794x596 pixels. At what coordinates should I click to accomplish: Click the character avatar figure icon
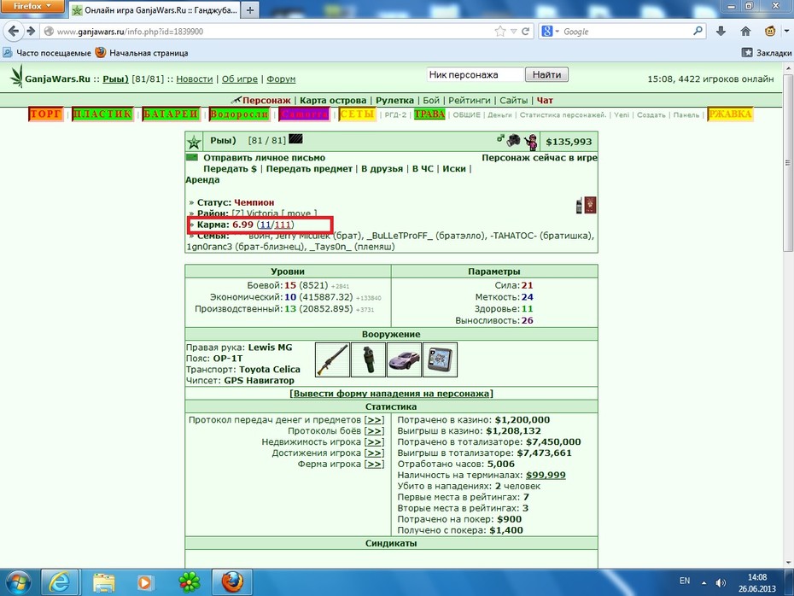[531, 142]
